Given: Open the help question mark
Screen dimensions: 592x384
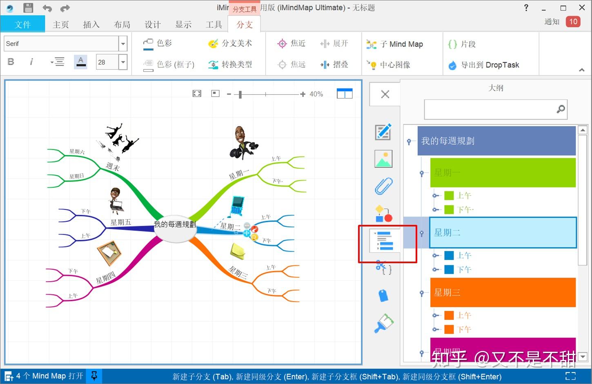Looking at the screenshot, I should click(526, 8).
